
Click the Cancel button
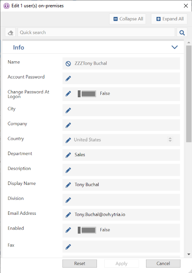(163, 263)
